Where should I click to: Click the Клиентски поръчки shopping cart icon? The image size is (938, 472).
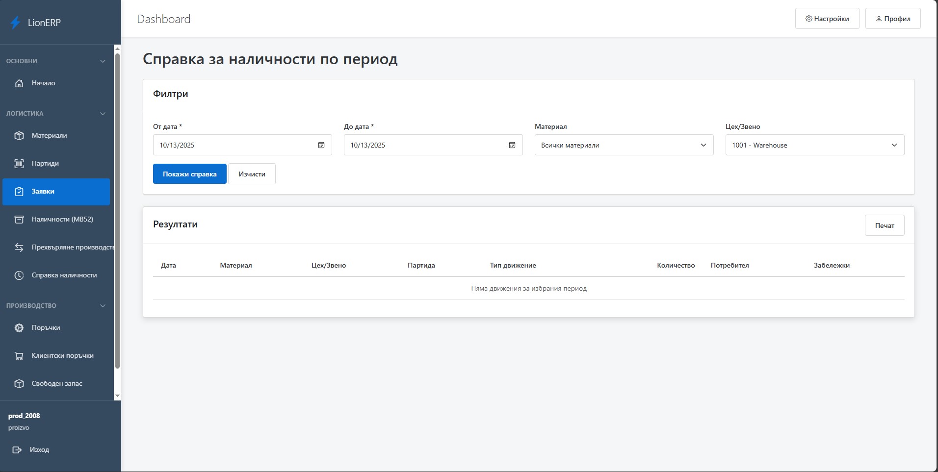(19, 355)
